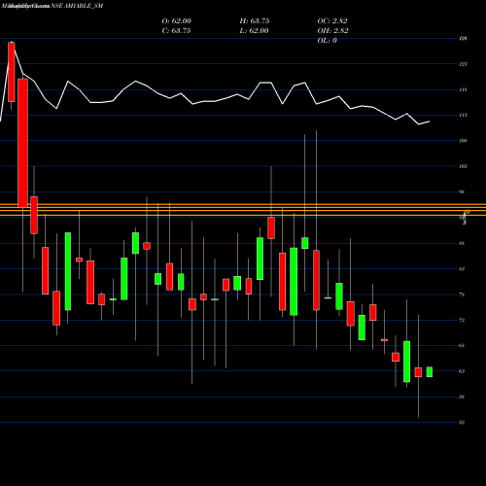
Task: Click the 128 price axis label
Action: point(463,39)
